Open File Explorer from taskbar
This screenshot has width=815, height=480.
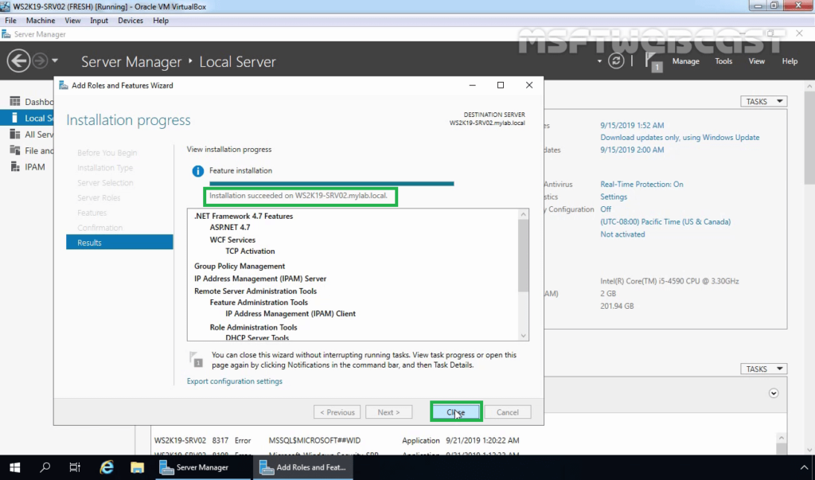[137, 467]
